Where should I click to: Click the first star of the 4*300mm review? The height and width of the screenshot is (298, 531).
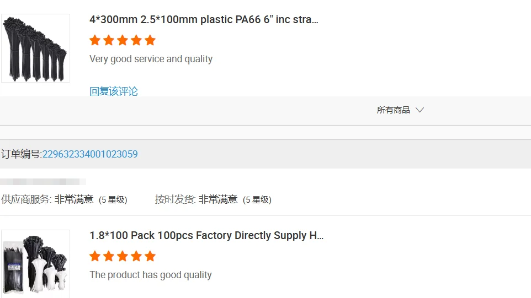tap(95, 40)
